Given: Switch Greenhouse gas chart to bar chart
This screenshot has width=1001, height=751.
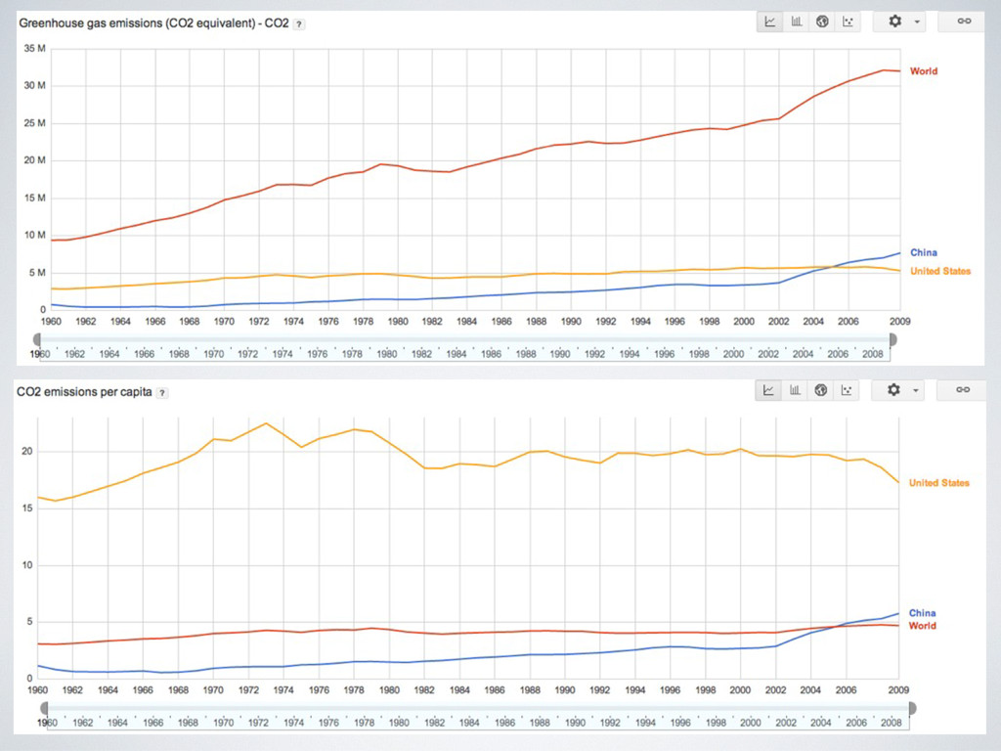Looking at the screenshot, I should [796, 22].
